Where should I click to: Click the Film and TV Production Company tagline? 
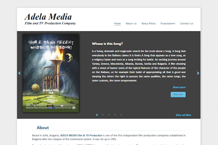[x=50, y=23]
